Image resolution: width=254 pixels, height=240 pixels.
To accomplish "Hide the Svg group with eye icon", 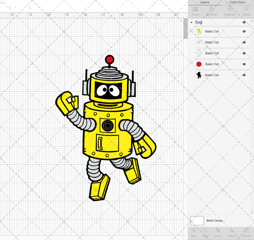I will click(244, 22).
